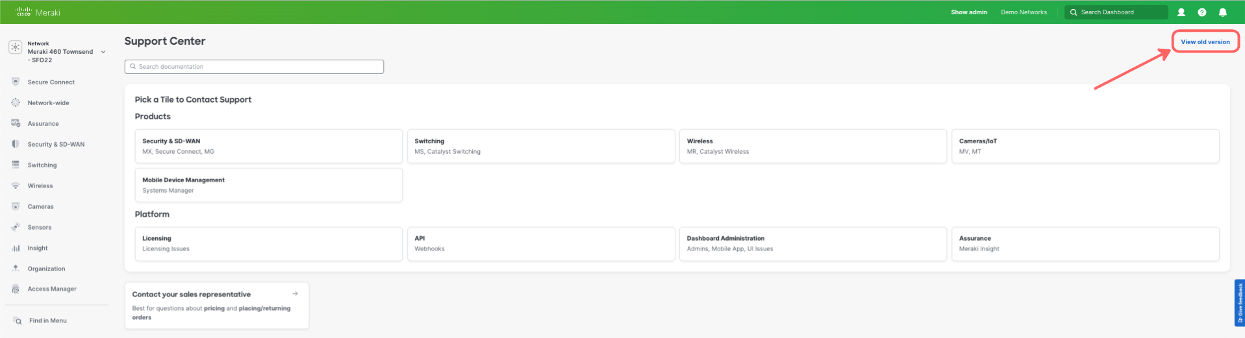Open the notifications bell icon

1223,12
